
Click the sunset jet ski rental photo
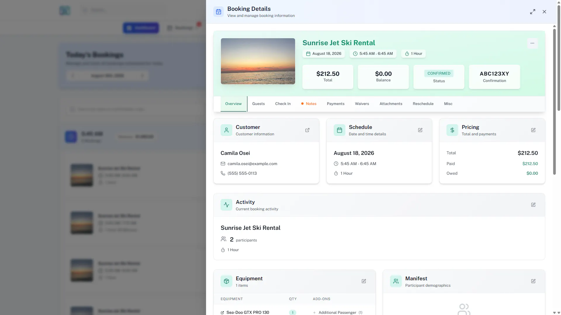(258, 61)
